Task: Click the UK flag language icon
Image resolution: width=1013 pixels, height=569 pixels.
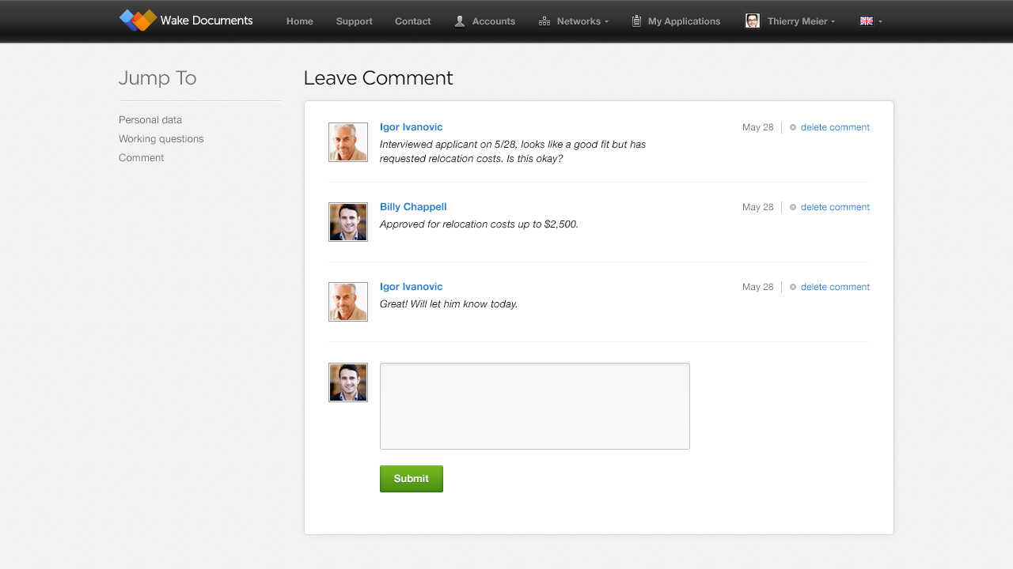Action: coord(866,21)
